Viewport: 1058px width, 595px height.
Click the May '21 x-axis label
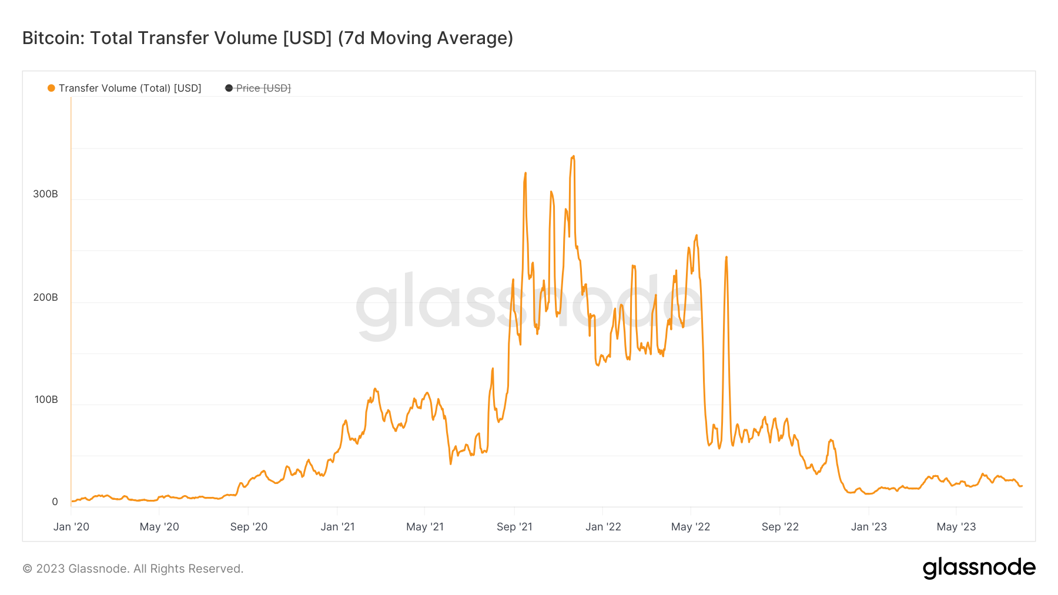tap(425, 527)
